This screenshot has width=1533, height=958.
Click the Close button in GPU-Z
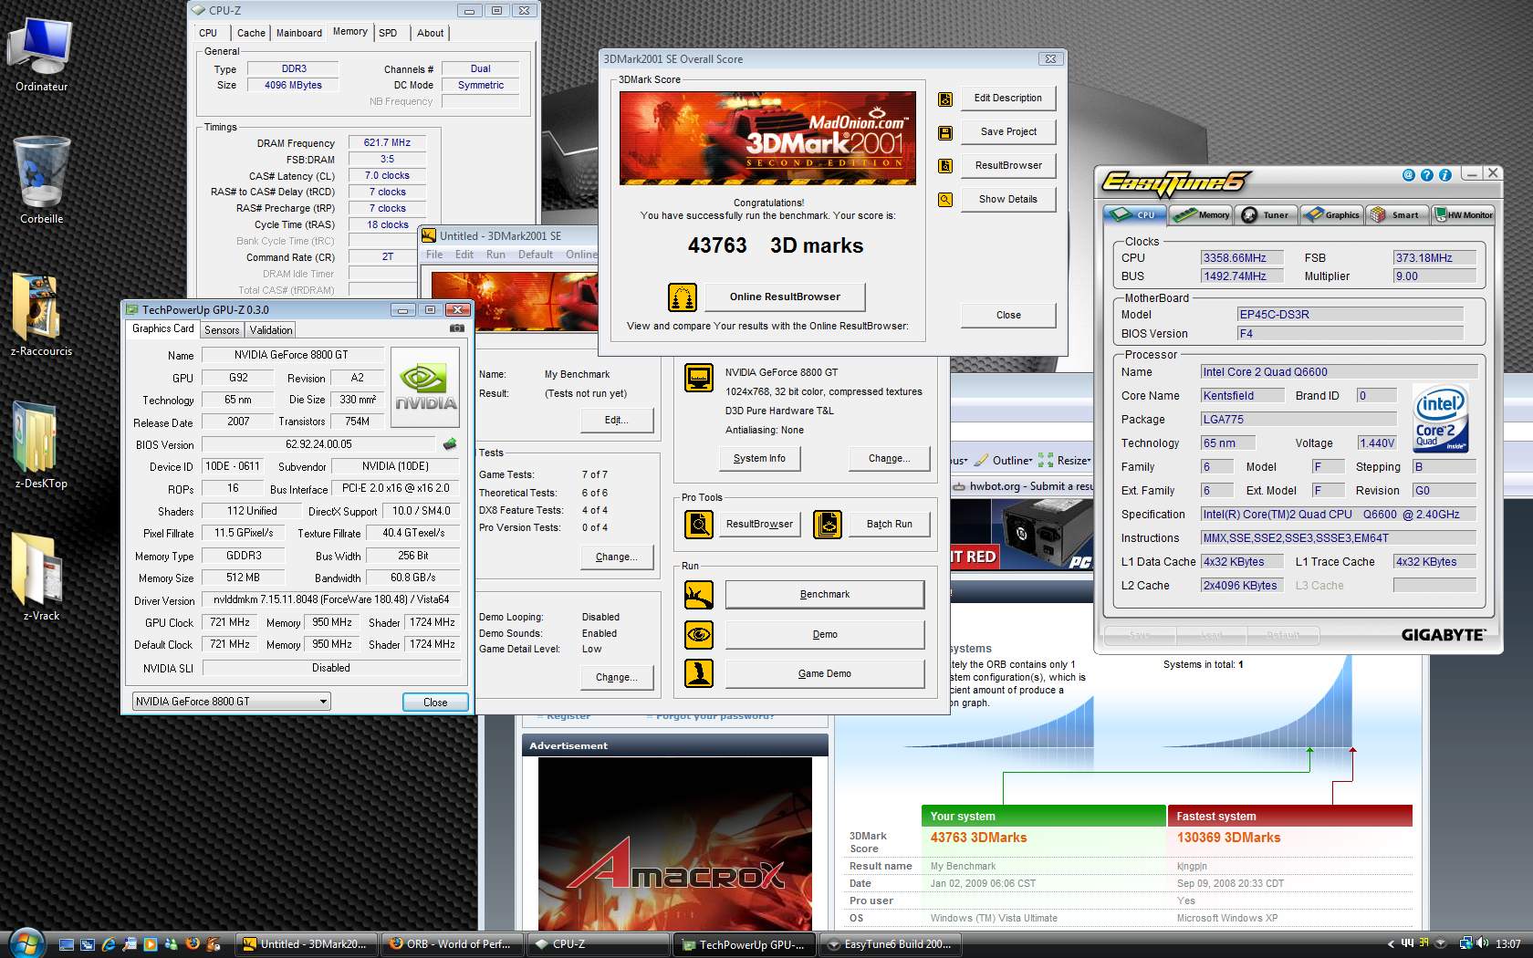(435, 702)
